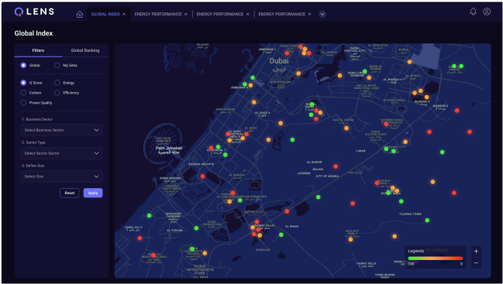Open the Select Size dropdown
The height and width of the screenshot is (284, 503).
(61, 176)
